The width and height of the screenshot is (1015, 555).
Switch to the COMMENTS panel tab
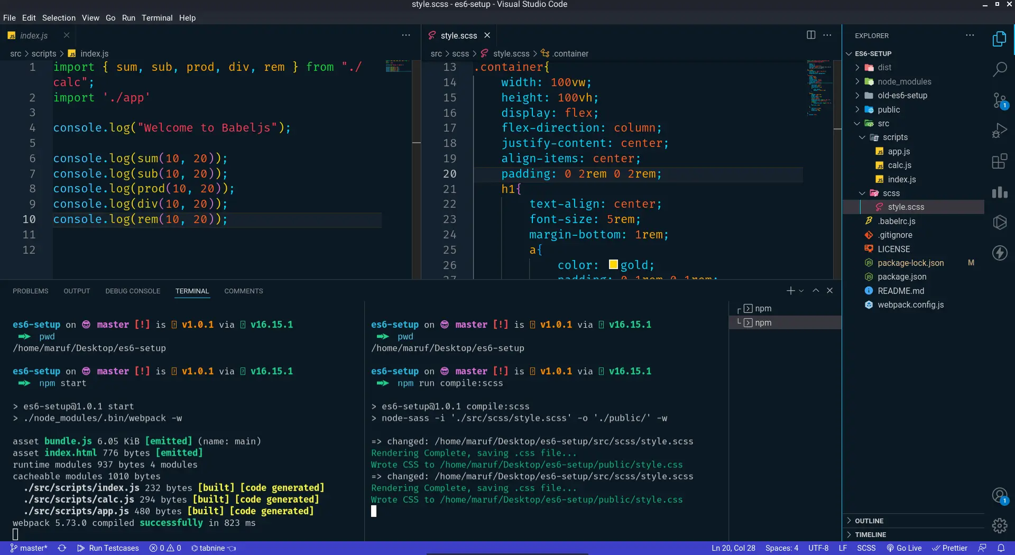click(x=244, y=291)
